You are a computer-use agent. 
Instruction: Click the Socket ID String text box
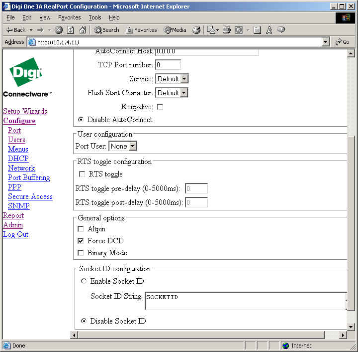[245, 301]
